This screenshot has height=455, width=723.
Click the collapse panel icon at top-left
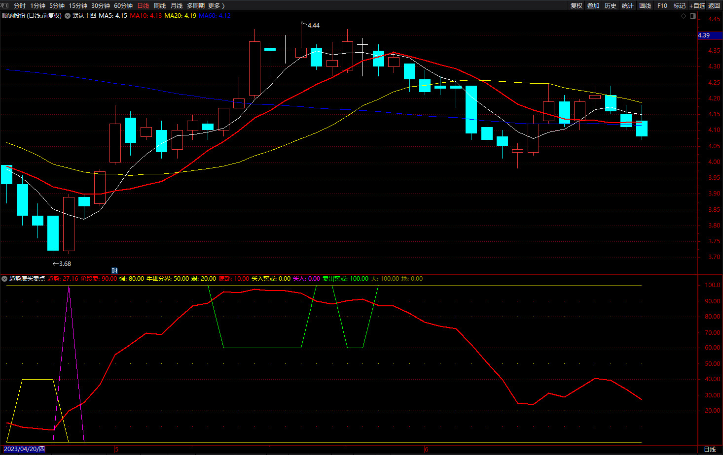pyautogui.click(x=5, y=5)
